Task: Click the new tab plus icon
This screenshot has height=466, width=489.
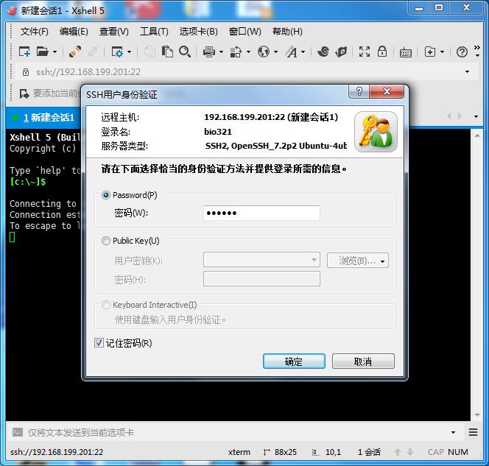Action: (x=430, y=52)
